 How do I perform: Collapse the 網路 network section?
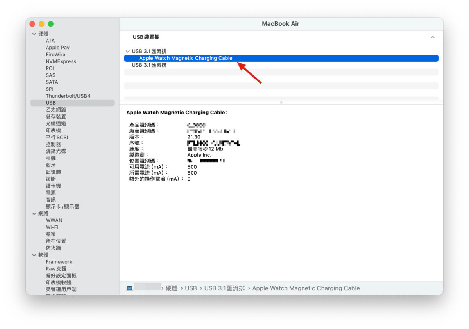click(34, 213)
